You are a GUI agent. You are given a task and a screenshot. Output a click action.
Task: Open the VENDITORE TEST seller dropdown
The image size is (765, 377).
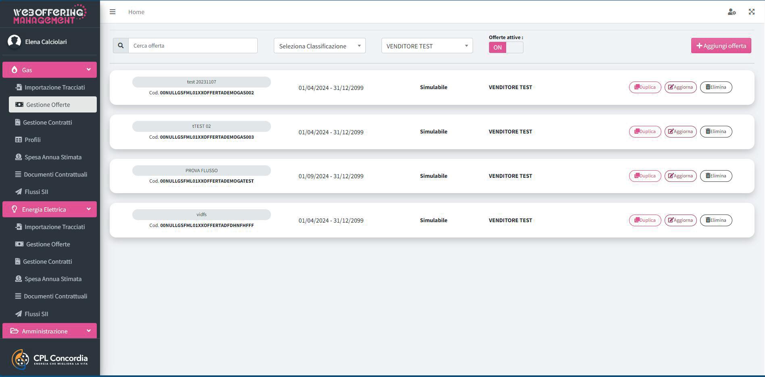(x=427, y=46)
